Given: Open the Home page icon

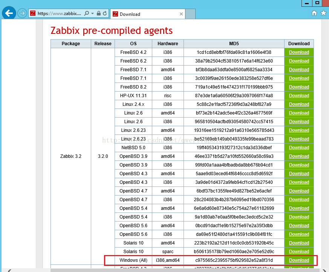Looking at the screenshot, I should click(x=314, y=14).
